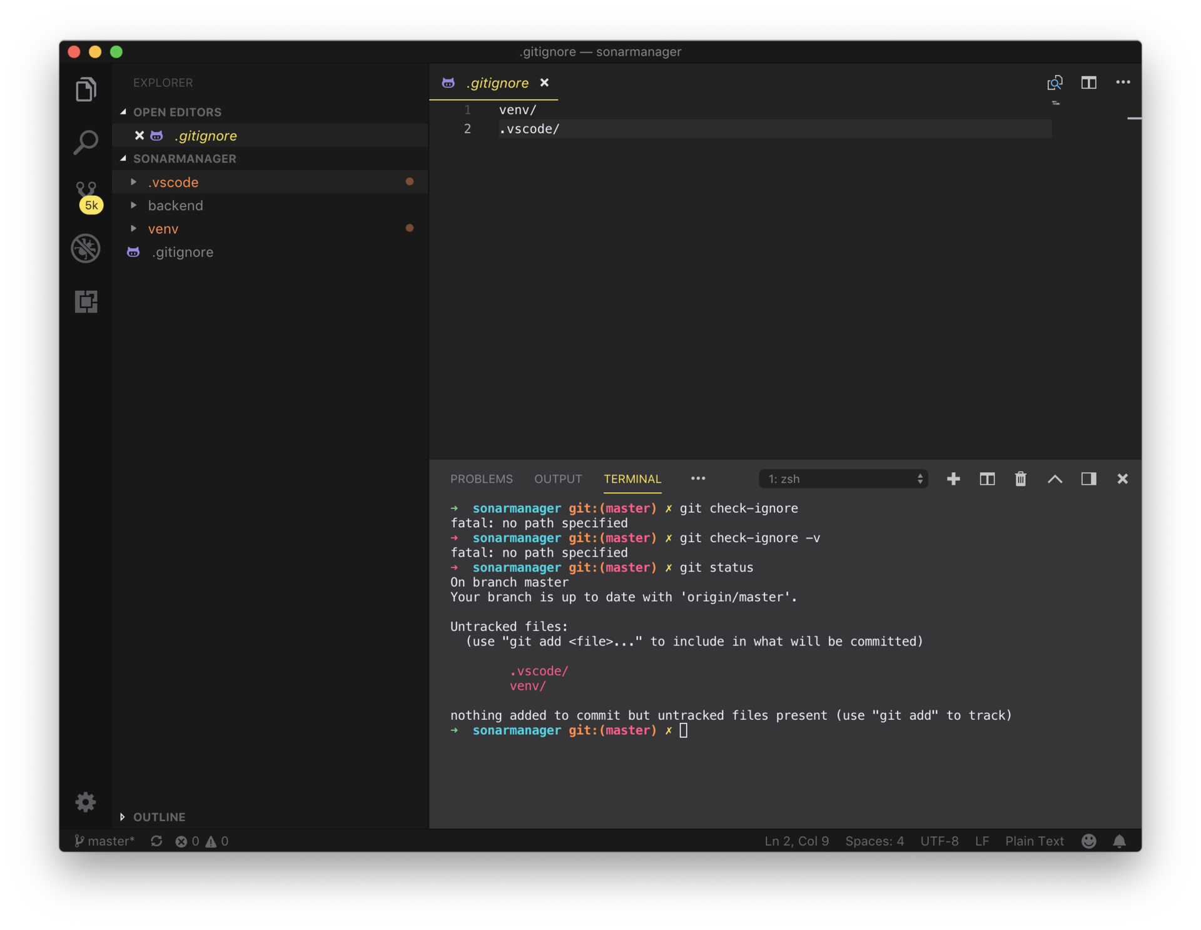Show errors and warnings count

tap(201, 841)
